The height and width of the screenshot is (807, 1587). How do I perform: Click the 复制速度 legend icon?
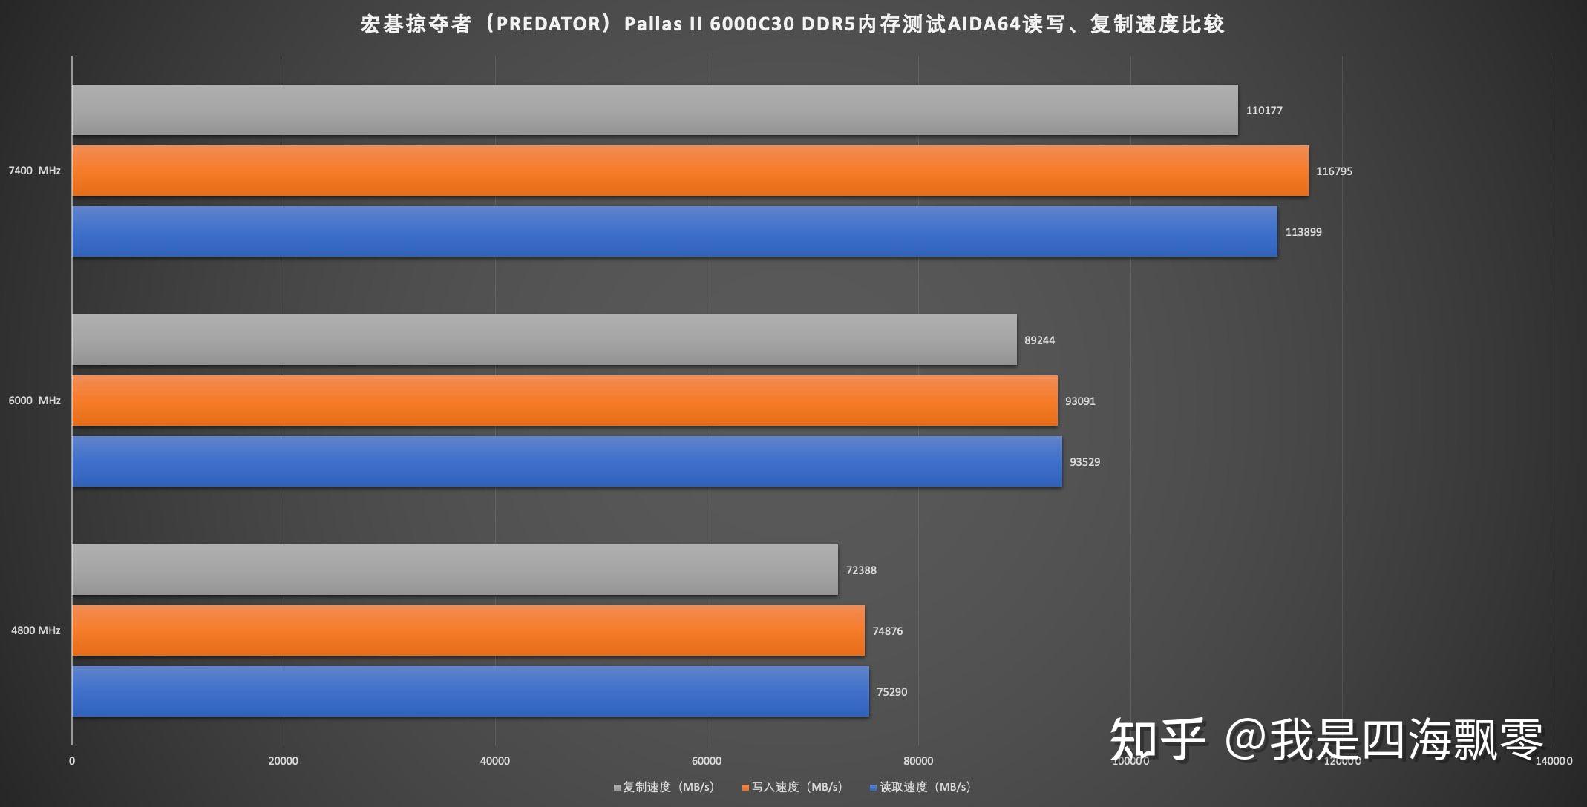[x=611, y=789]
